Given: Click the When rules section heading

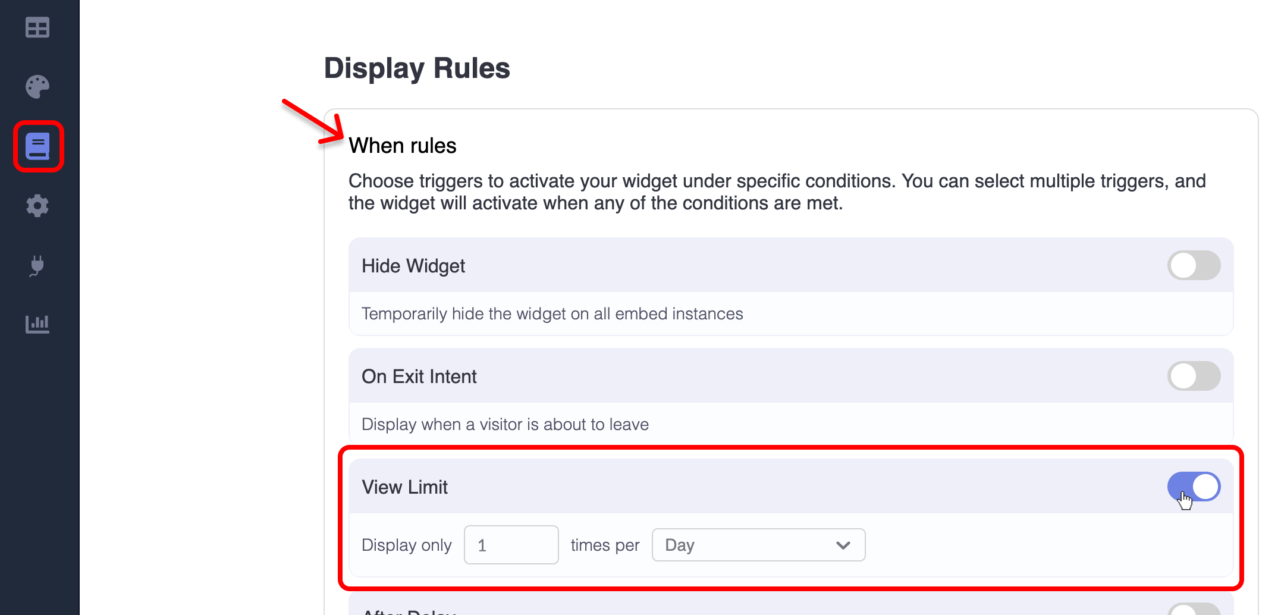Looking at the screenshot, I should 403,146.
